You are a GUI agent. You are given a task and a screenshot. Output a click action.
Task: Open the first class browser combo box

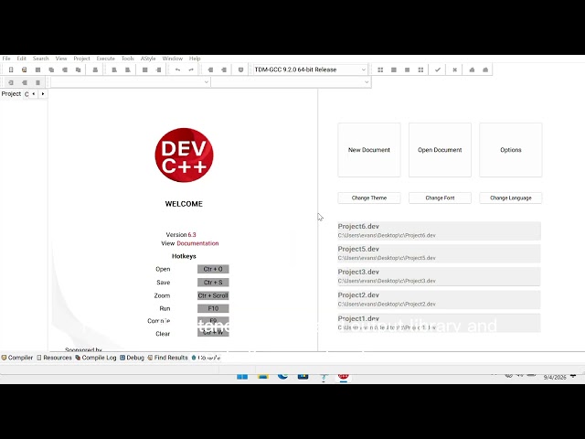point(130,82)
